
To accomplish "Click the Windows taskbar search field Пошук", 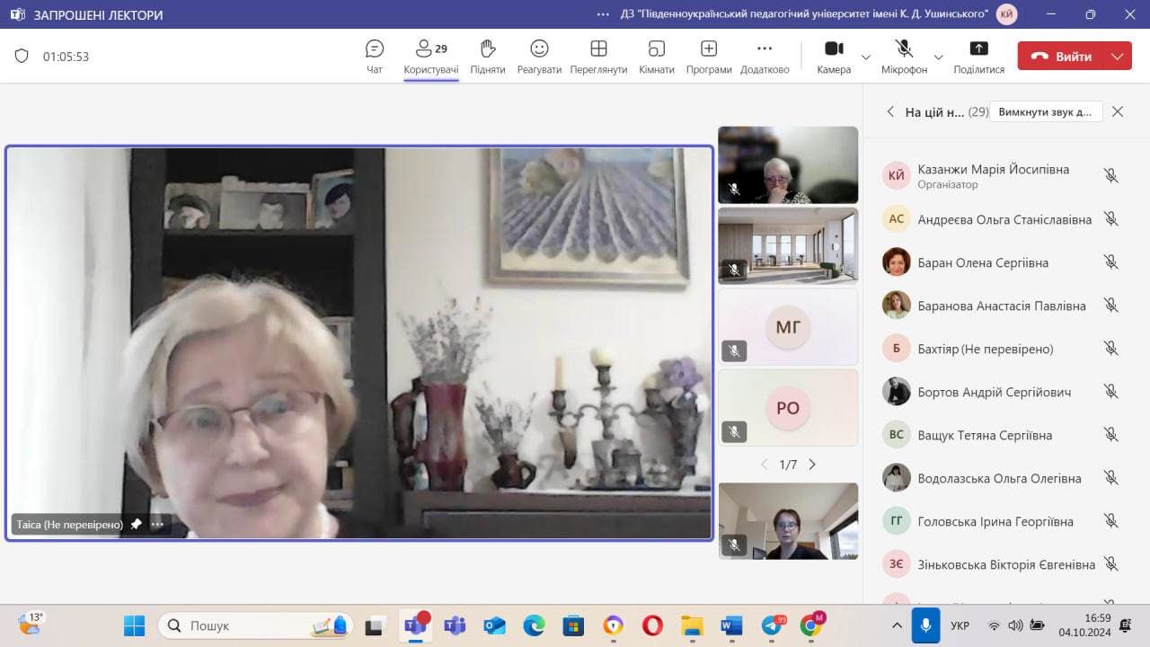I will 243,625.
